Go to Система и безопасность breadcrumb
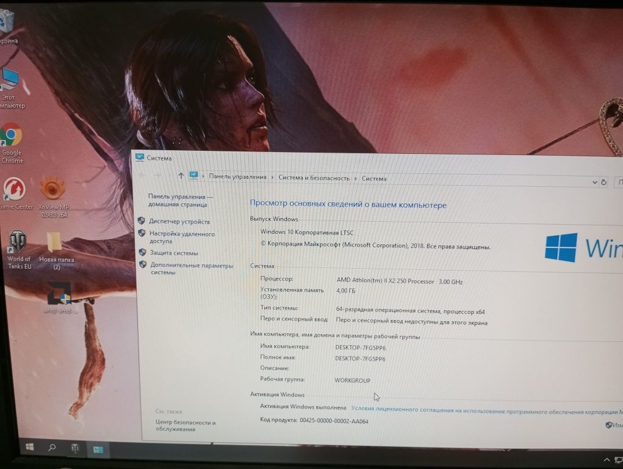 pos(314,178)
